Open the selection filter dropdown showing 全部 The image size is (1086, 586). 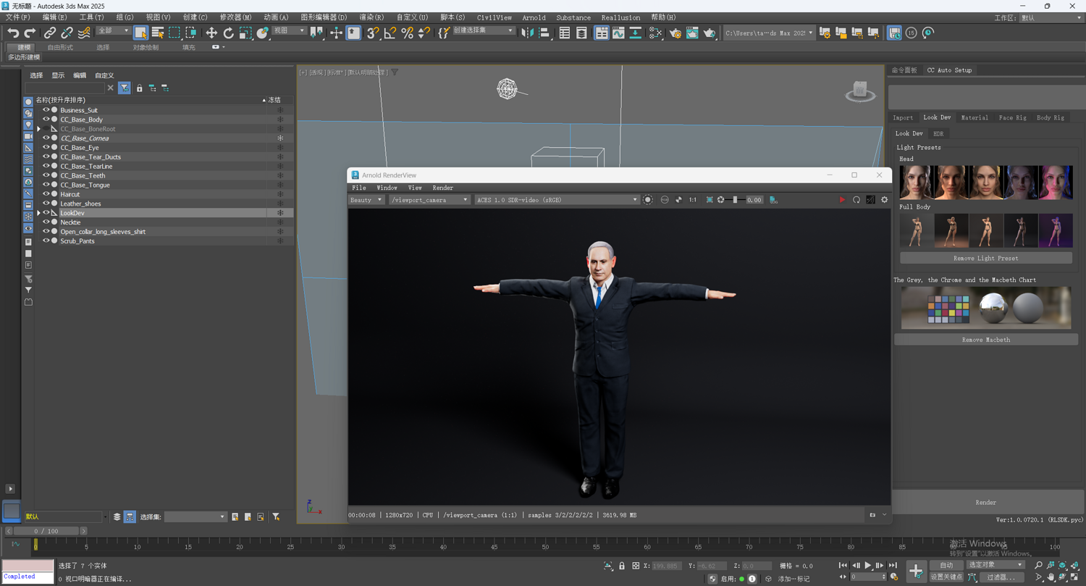(113, 30)
